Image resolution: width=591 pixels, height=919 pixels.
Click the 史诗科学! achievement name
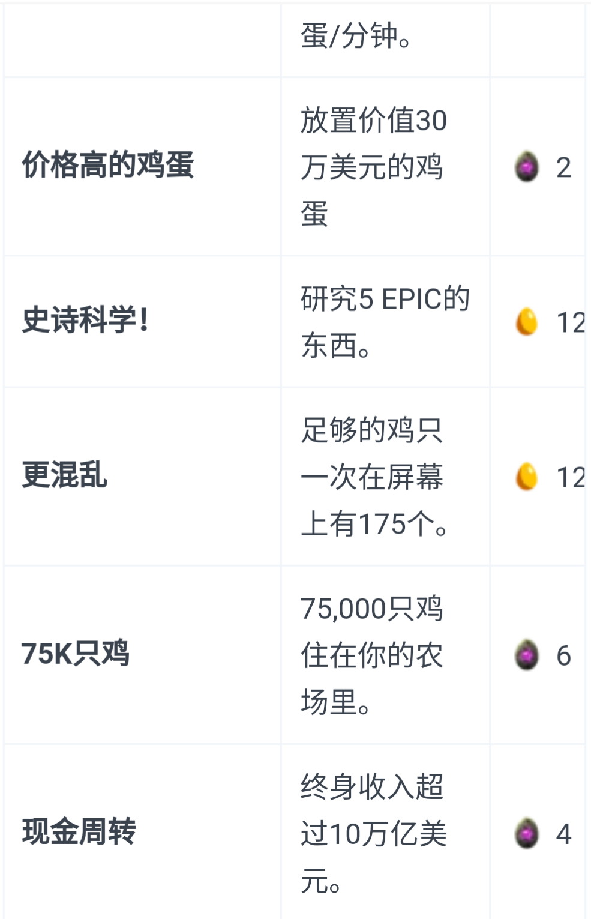[85, 319]
